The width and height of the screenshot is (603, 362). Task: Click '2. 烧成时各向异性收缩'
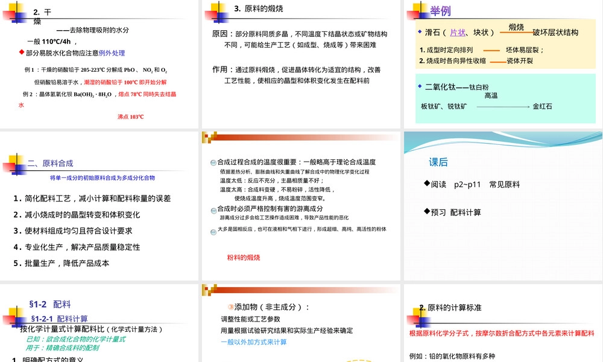[x=453, y=61]
